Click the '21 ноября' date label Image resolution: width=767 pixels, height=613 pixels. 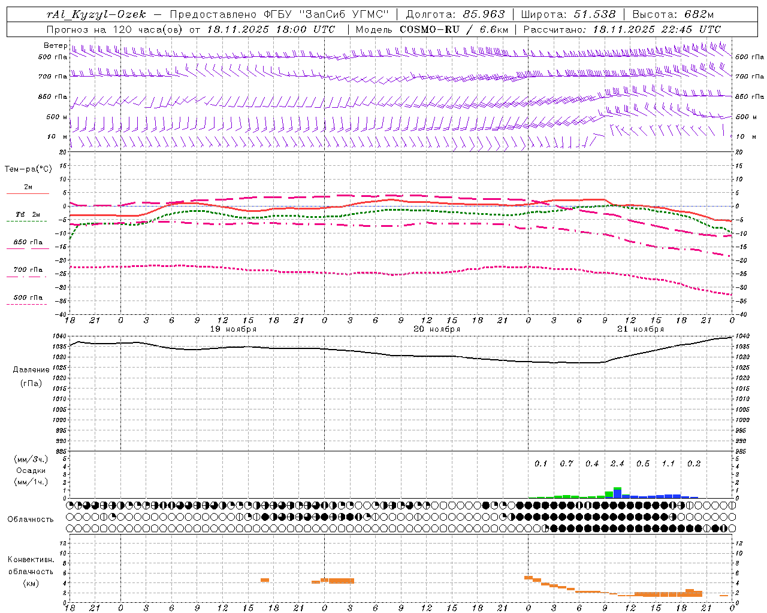click(x=641, y=329)
